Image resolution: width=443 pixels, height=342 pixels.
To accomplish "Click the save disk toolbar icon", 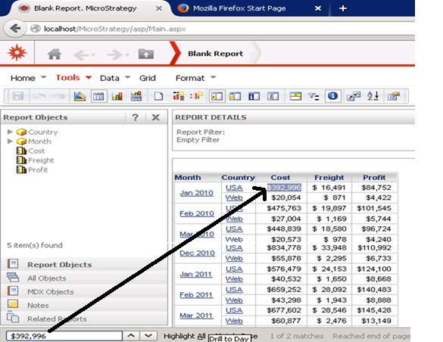I will (18, 96).
